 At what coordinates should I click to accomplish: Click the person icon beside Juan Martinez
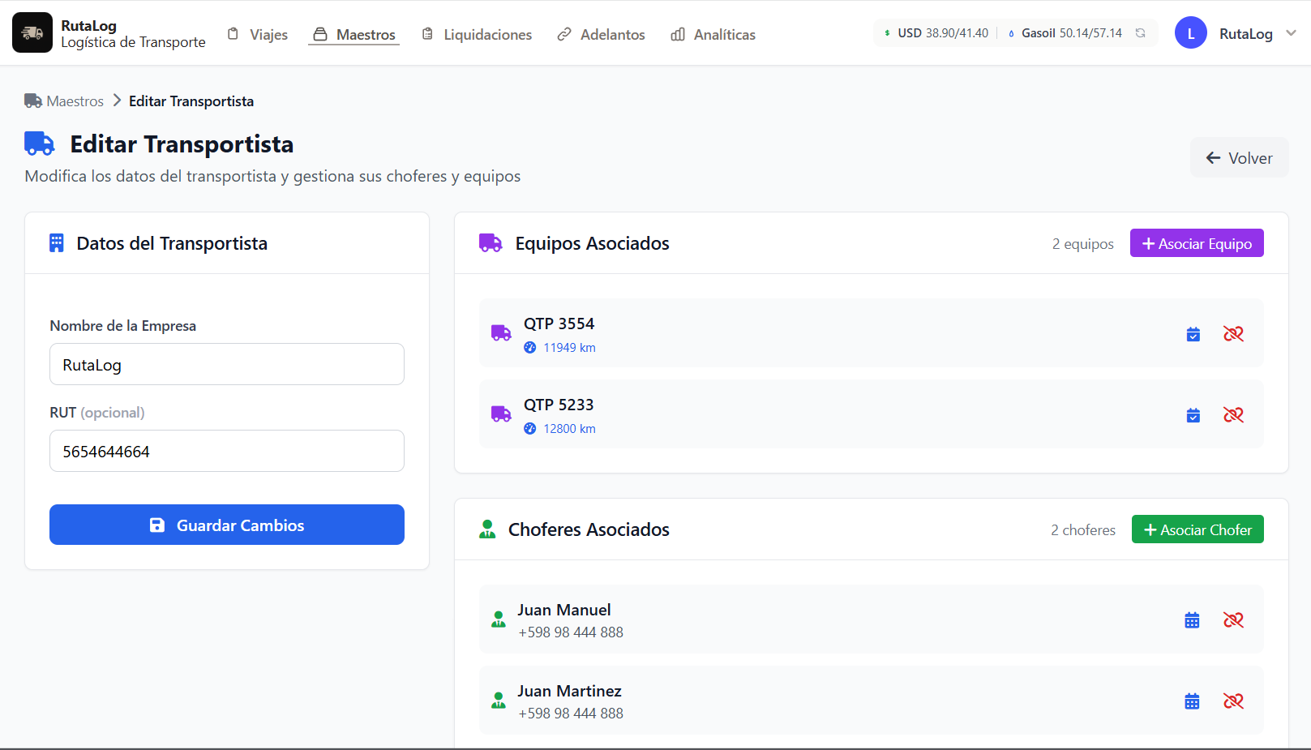pyautogui.click(x=499, y=701)
